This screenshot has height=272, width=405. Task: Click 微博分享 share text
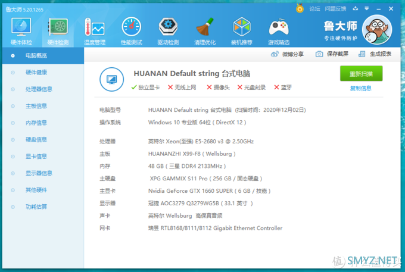293,54
